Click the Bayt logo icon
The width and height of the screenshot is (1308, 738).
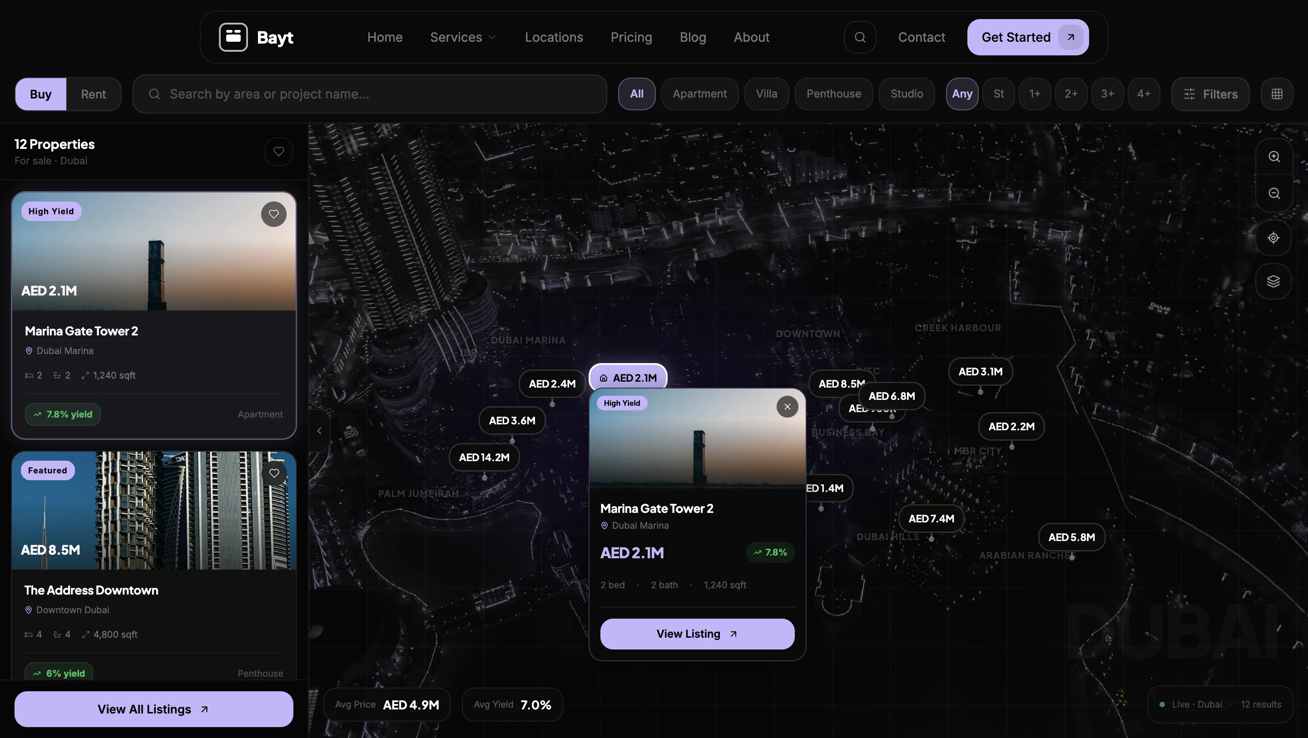click(233, 37)
